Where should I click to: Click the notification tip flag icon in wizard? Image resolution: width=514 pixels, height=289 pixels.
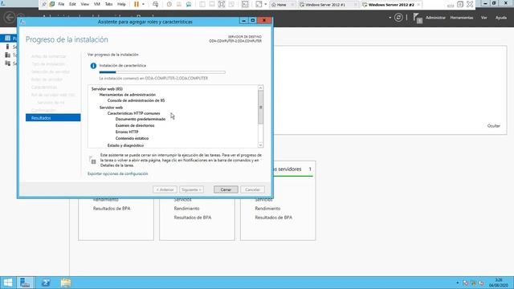tap(92, 160)
